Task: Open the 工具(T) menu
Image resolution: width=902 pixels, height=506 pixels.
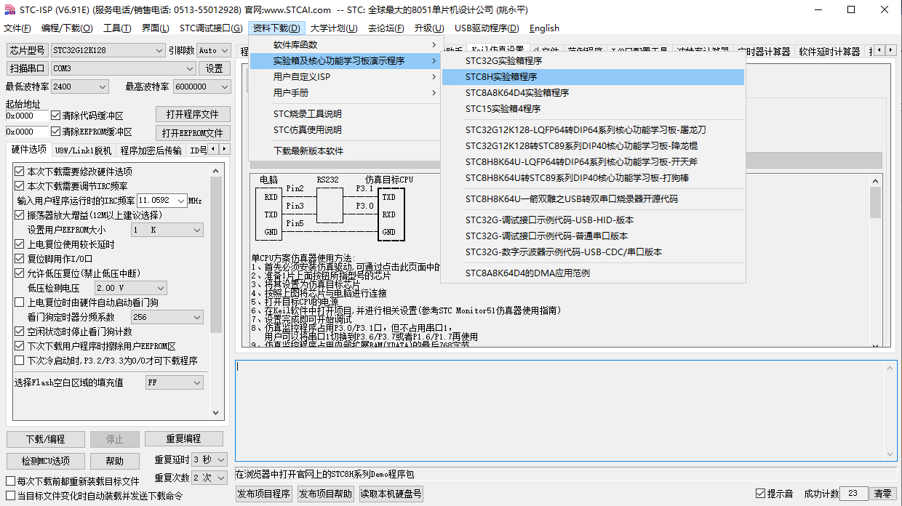Action: tap(117, 28)
